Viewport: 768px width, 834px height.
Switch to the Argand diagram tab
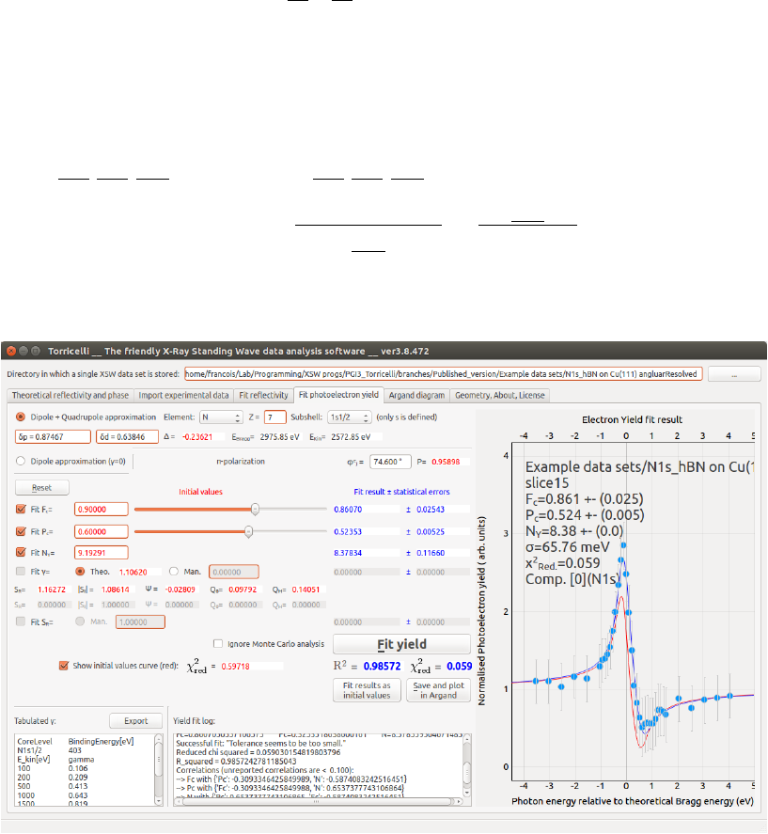tap(416, 395)
